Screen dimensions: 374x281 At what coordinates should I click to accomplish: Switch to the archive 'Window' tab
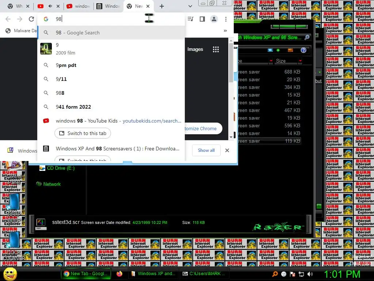(108, 6)
